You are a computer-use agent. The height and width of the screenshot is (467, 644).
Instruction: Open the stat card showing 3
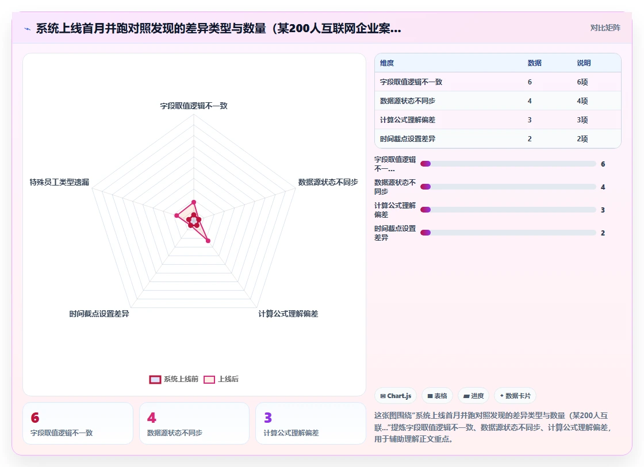(310, 423)
